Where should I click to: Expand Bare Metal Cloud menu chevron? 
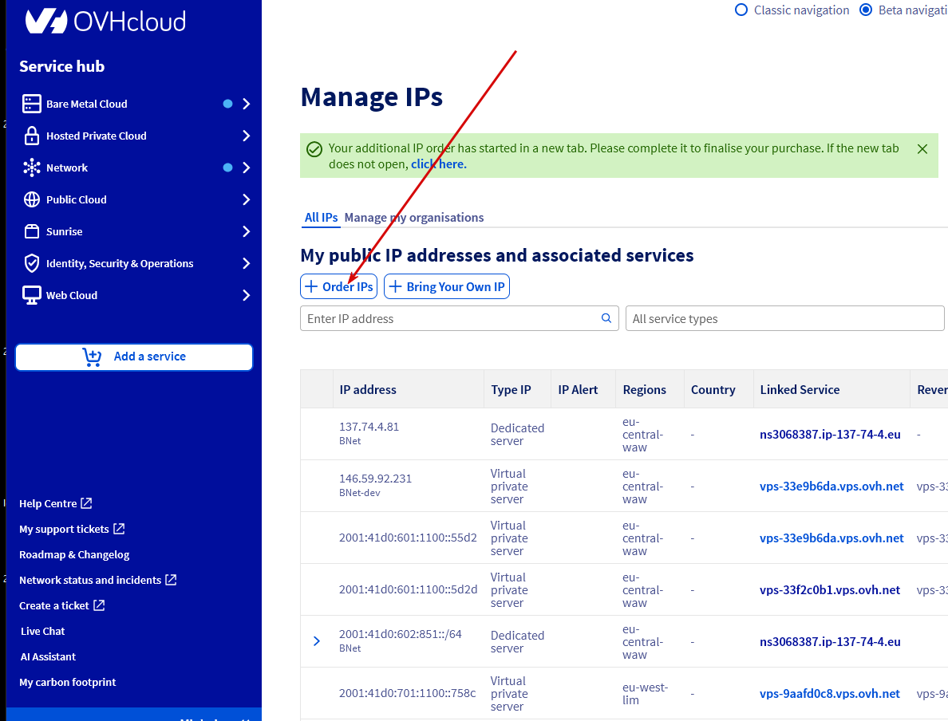(246, 104)
